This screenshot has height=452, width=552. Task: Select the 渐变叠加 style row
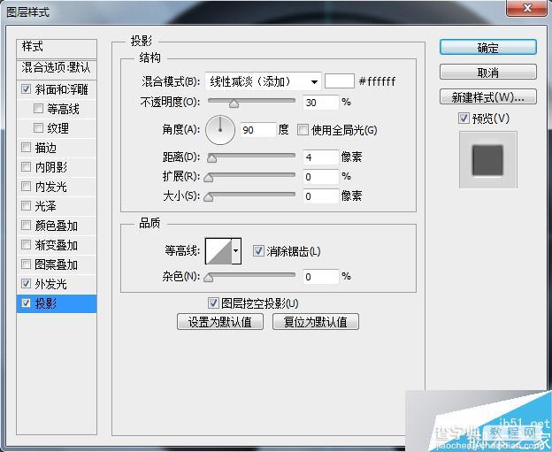click(x=57, y=245)
